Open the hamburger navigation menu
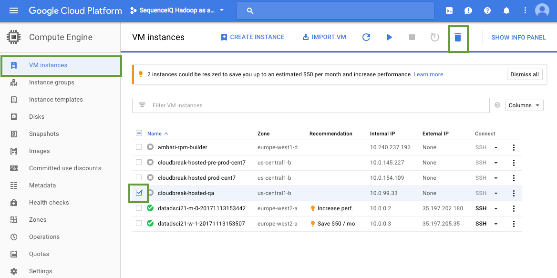This screenshot has height=278, width=557. [x=14, y=10]
